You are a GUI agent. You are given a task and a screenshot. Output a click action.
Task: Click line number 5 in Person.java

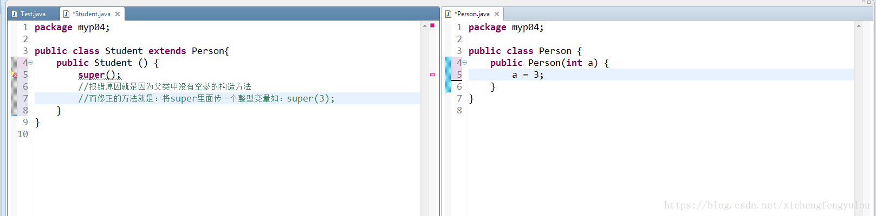(x=459, y=75)
